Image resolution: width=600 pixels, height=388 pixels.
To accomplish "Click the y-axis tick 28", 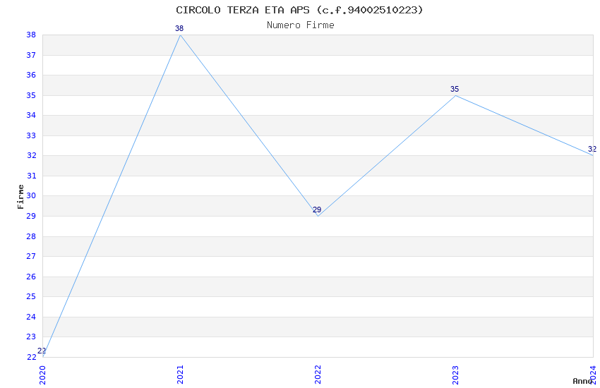I will click(31, 236).
